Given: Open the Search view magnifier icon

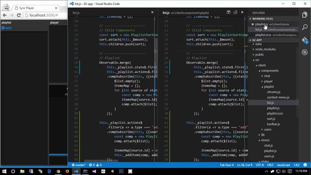Looking at the screenshot, I should click(305, 27).
